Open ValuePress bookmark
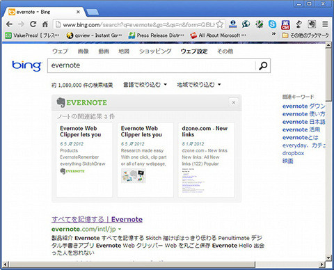The image size is (334, 270). pyautogui.click(x=33, y=35)
